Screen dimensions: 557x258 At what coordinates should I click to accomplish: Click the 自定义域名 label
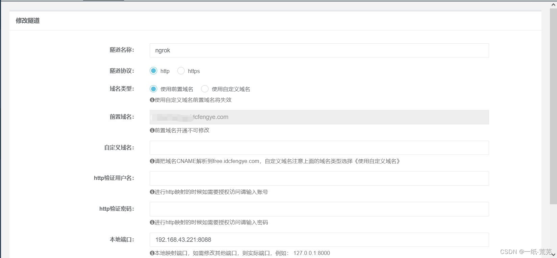[119, 148]
